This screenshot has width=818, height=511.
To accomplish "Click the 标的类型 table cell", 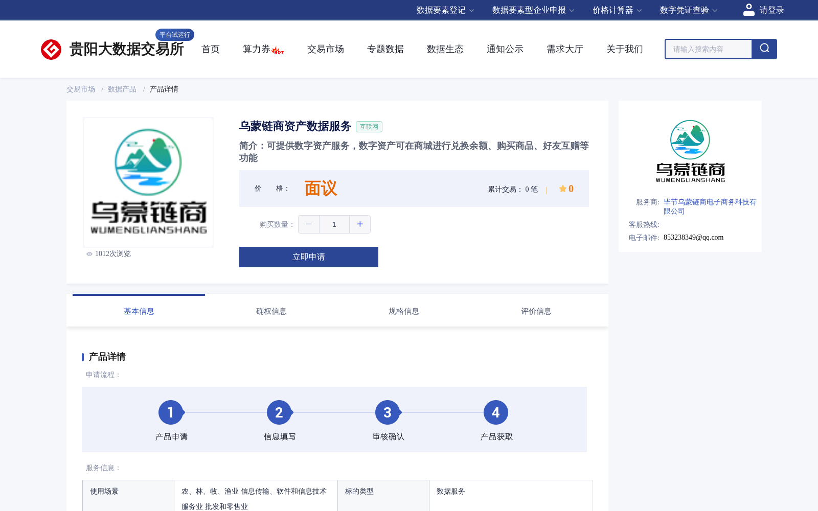I will click(x=383, y=496).
